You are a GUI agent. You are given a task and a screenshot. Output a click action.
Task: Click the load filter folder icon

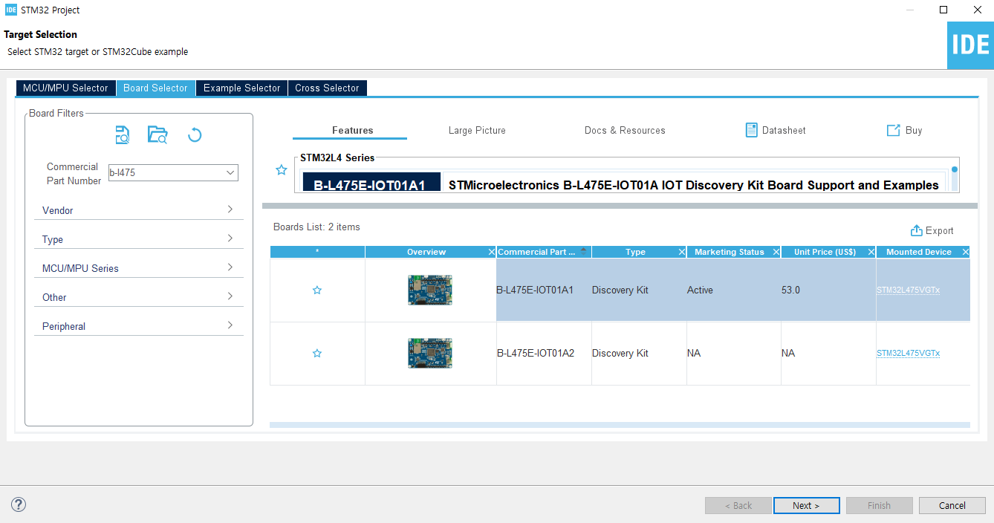click(x=157, y=134)
